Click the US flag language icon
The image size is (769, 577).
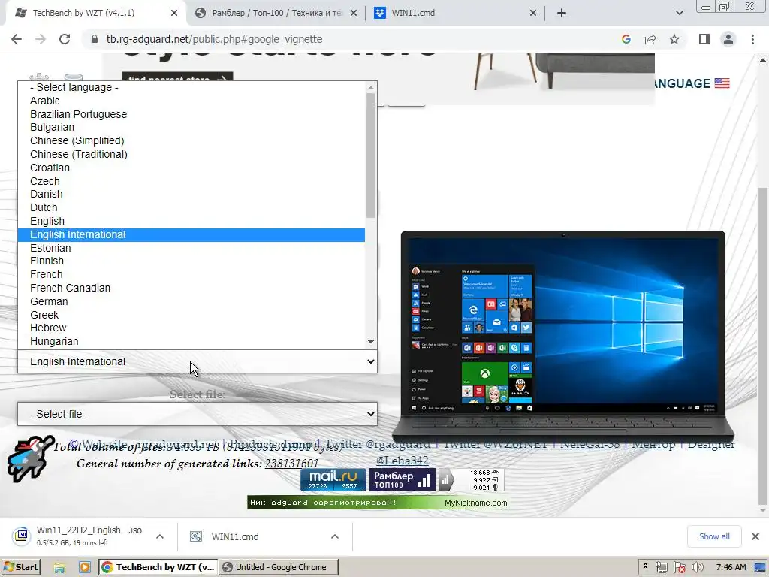coord(722,83)
